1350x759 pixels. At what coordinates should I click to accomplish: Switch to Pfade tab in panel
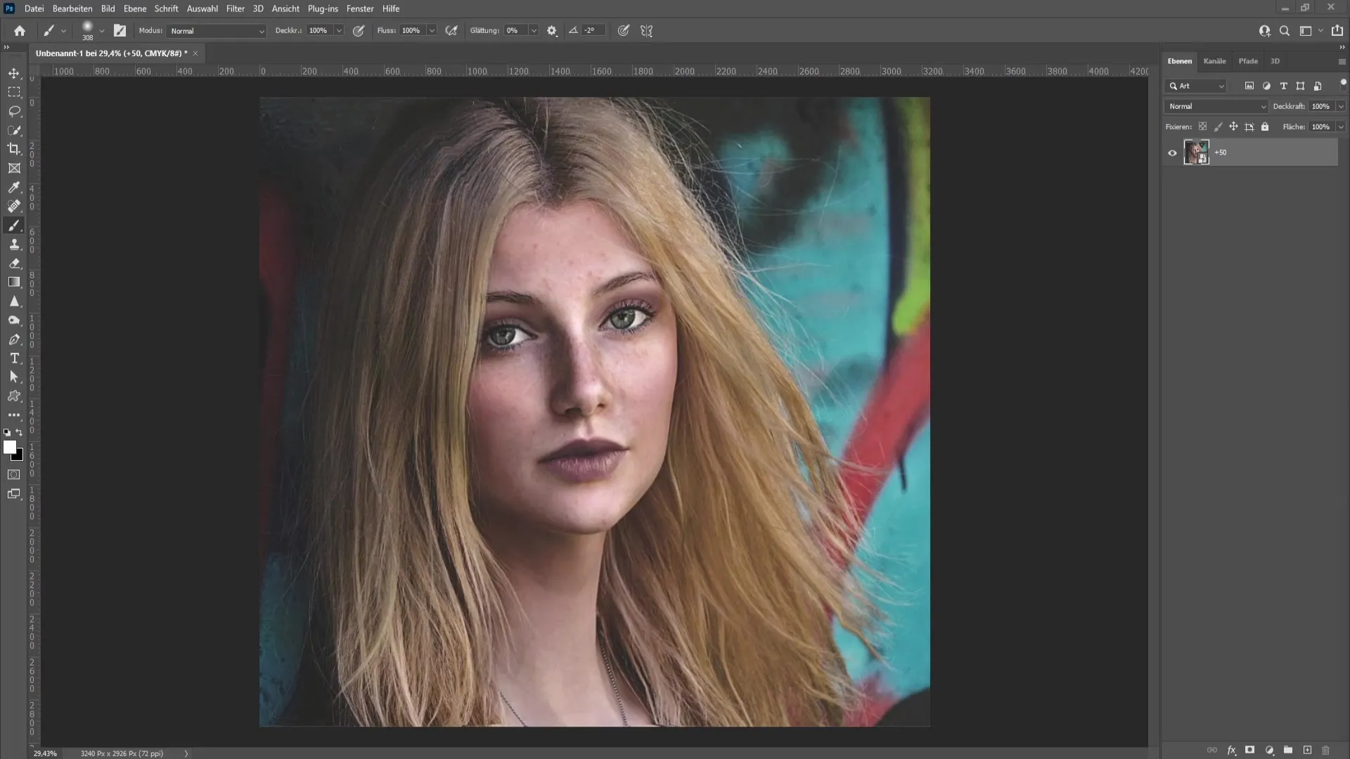[1248, 60]
